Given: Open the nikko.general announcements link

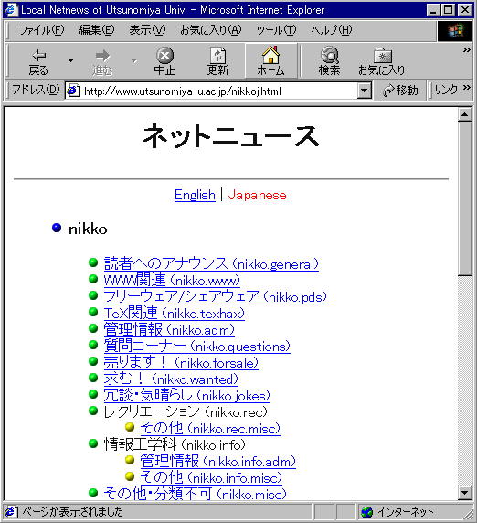Looking at the screenshot, I should click(x=211, y=264).
